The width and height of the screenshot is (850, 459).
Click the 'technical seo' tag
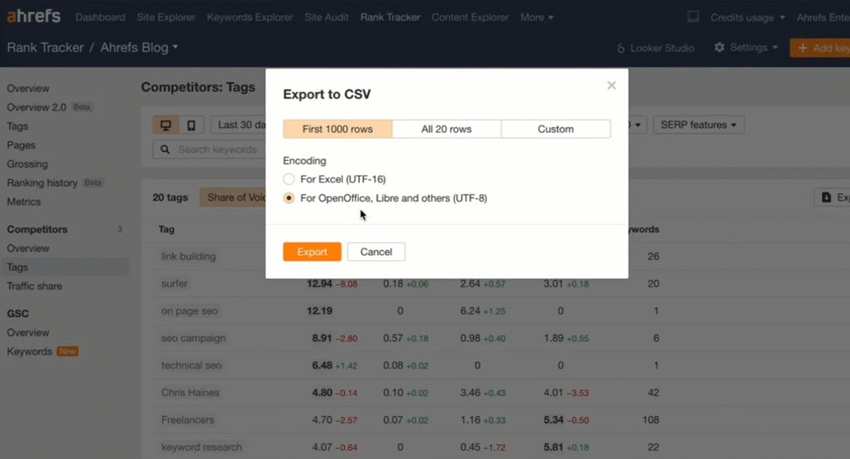[x=191, y=366]
